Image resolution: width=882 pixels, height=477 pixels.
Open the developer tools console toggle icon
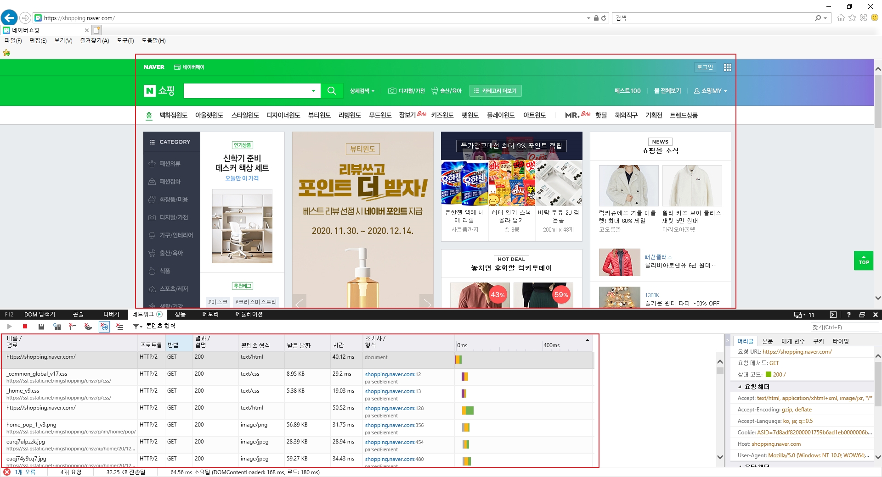[833, 315]
